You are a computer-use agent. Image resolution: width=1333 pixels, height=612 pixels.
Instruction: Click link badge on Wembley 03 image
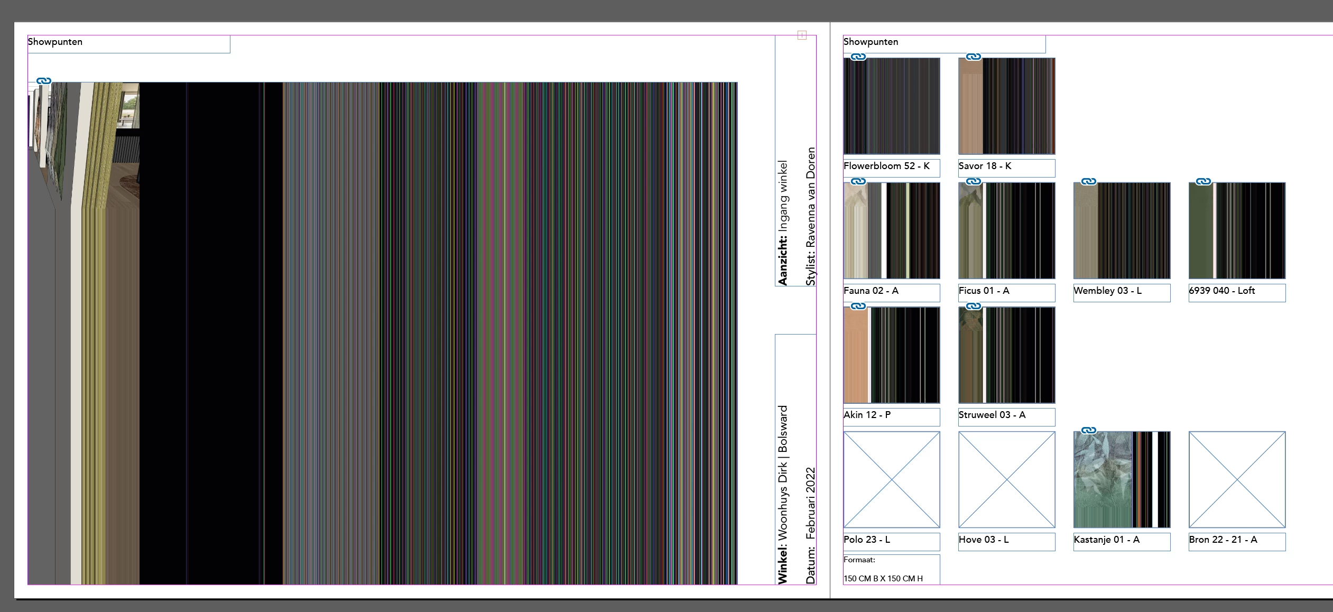[x=1089, y=181]
